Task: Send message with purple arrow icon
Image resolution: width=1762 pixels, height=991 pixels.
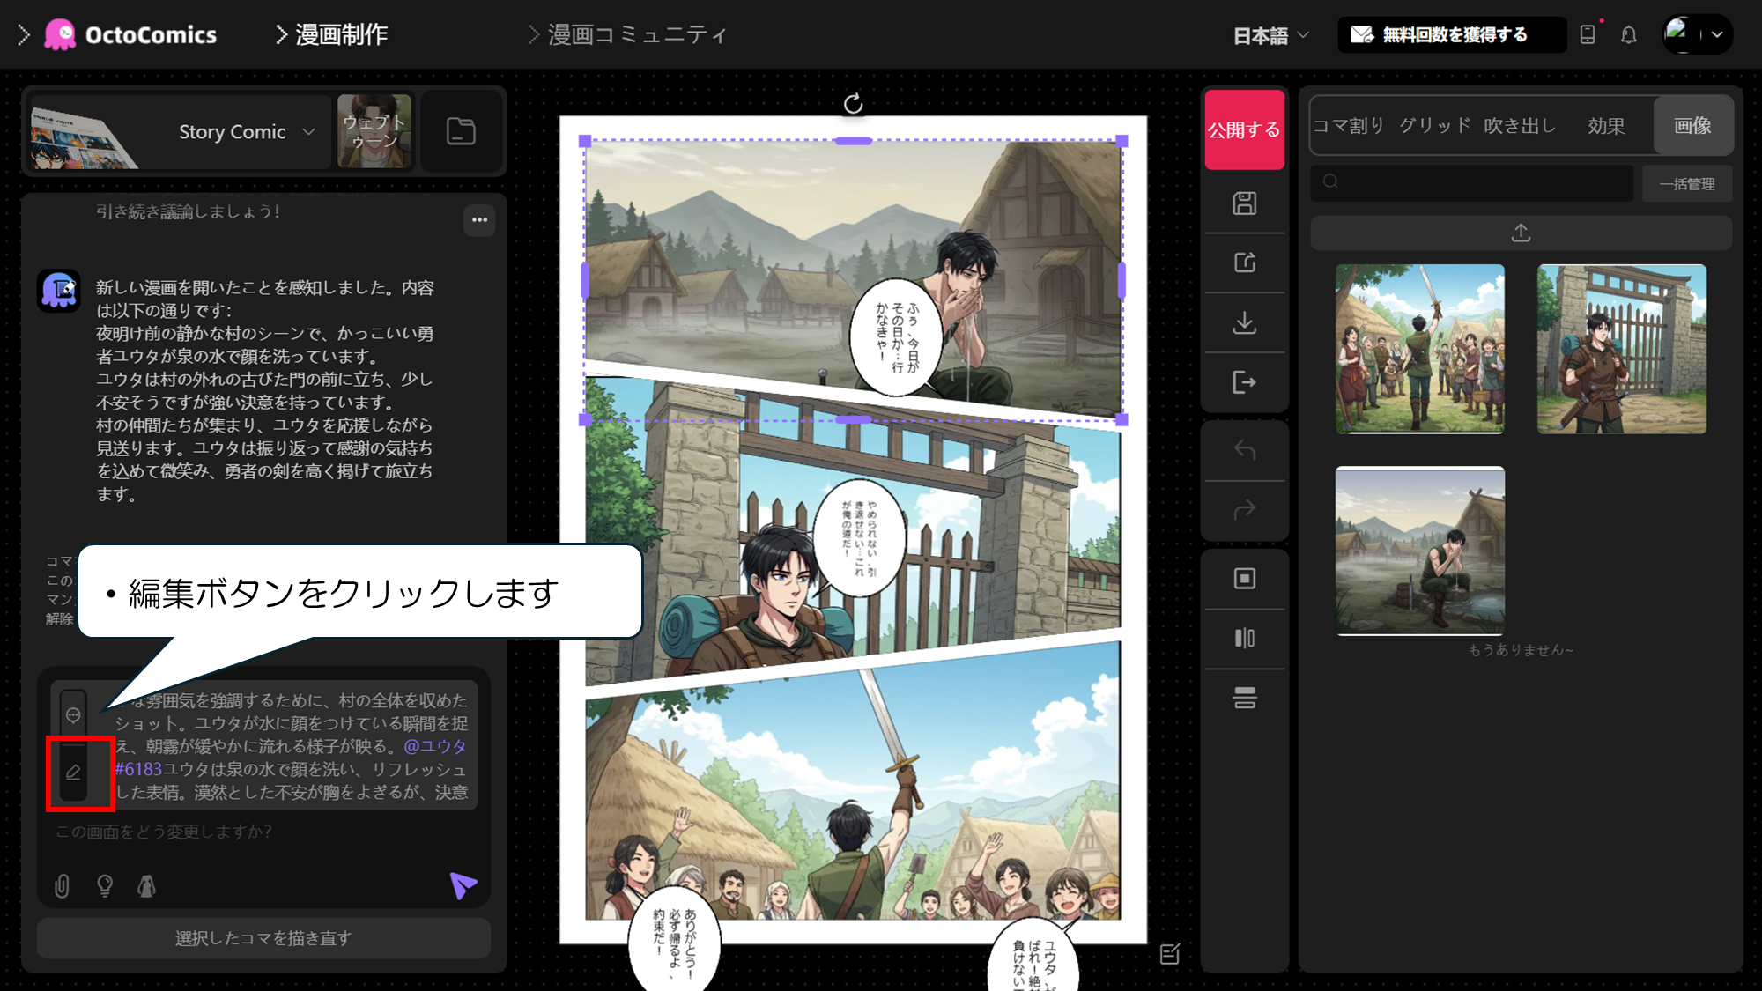Action: 463,884
